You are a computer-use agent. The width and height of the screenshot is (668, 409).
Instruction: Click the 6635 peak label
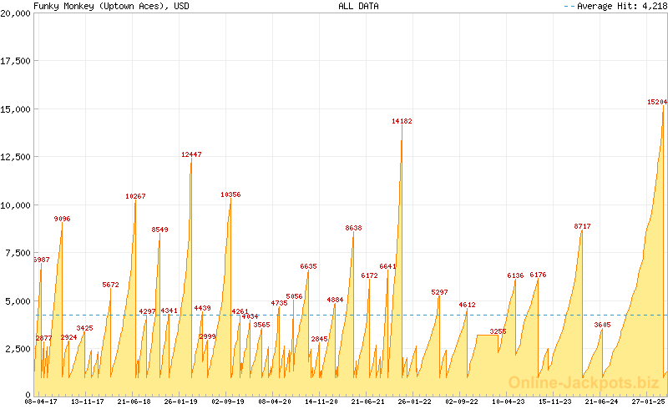[x=308, y=266]
